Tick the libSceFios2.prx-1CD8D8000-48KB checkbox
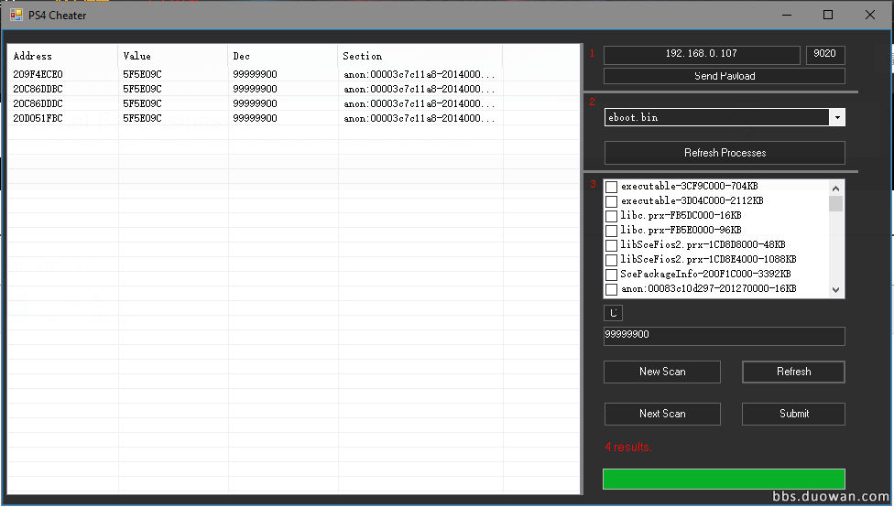Viewport: 894px width, 507px height. 611,245
